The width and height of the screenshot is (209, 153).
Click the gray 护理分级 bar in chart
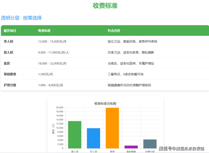point(150,144)
